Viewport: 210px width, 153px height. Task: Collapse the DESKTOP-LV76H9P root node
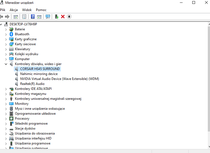1,24
